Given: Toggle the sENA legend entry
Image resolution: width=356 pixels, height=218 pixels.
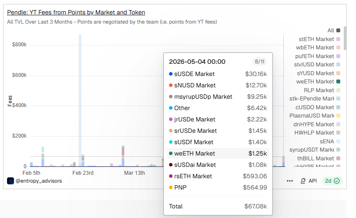Looking at the screenshot, I should (330, 142).
